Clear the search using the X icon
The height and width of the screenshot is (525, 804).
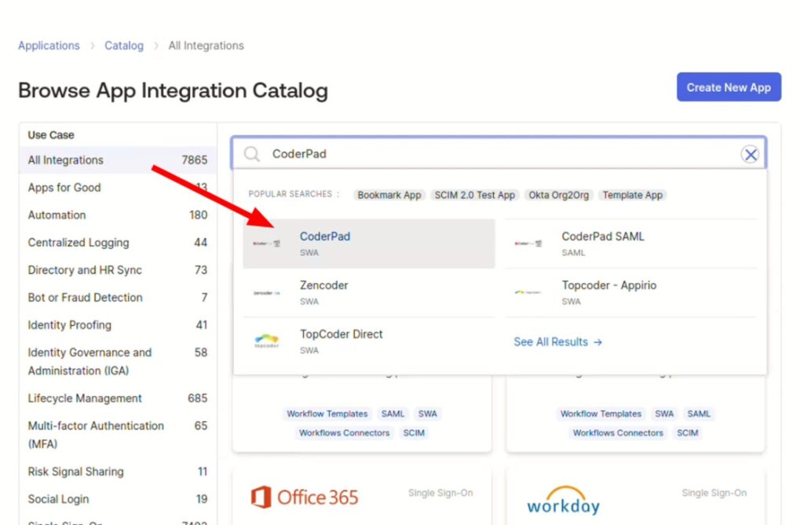coord(750,153)
